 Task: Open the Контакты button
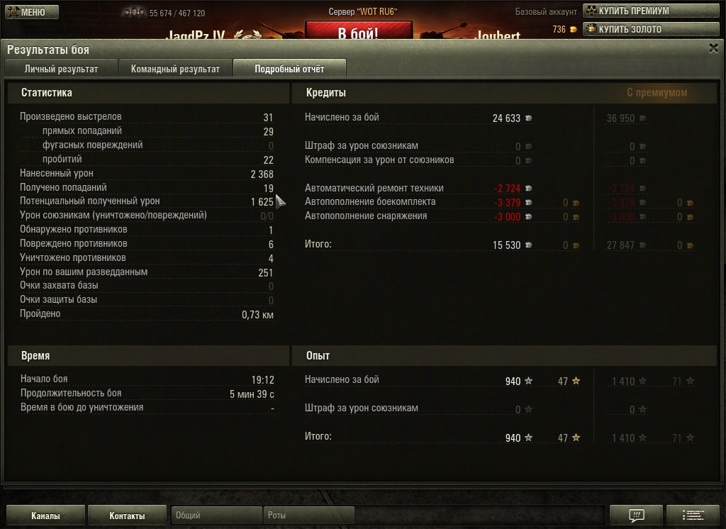pos(127,516)
